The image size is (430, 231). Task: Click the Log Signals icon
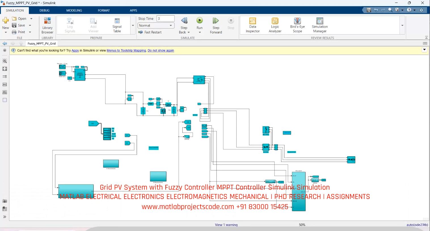[x=70, y=21]
